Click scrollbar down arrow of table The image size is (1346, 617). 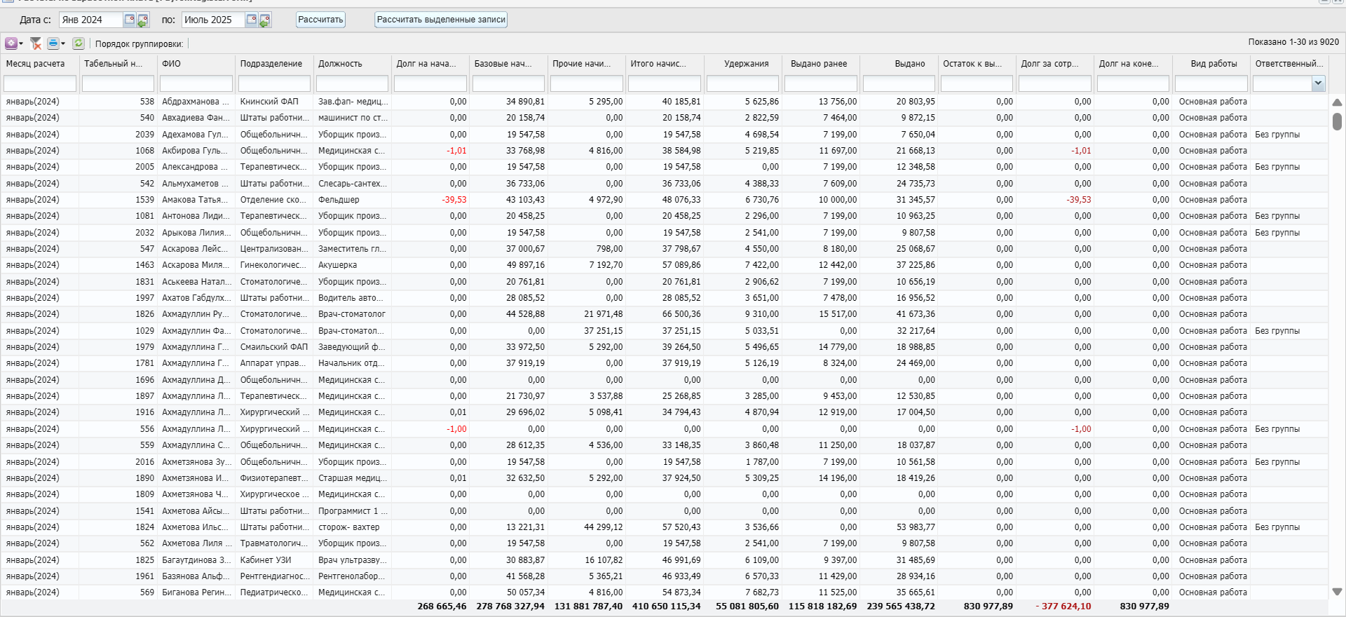(x=1337, y=592)
